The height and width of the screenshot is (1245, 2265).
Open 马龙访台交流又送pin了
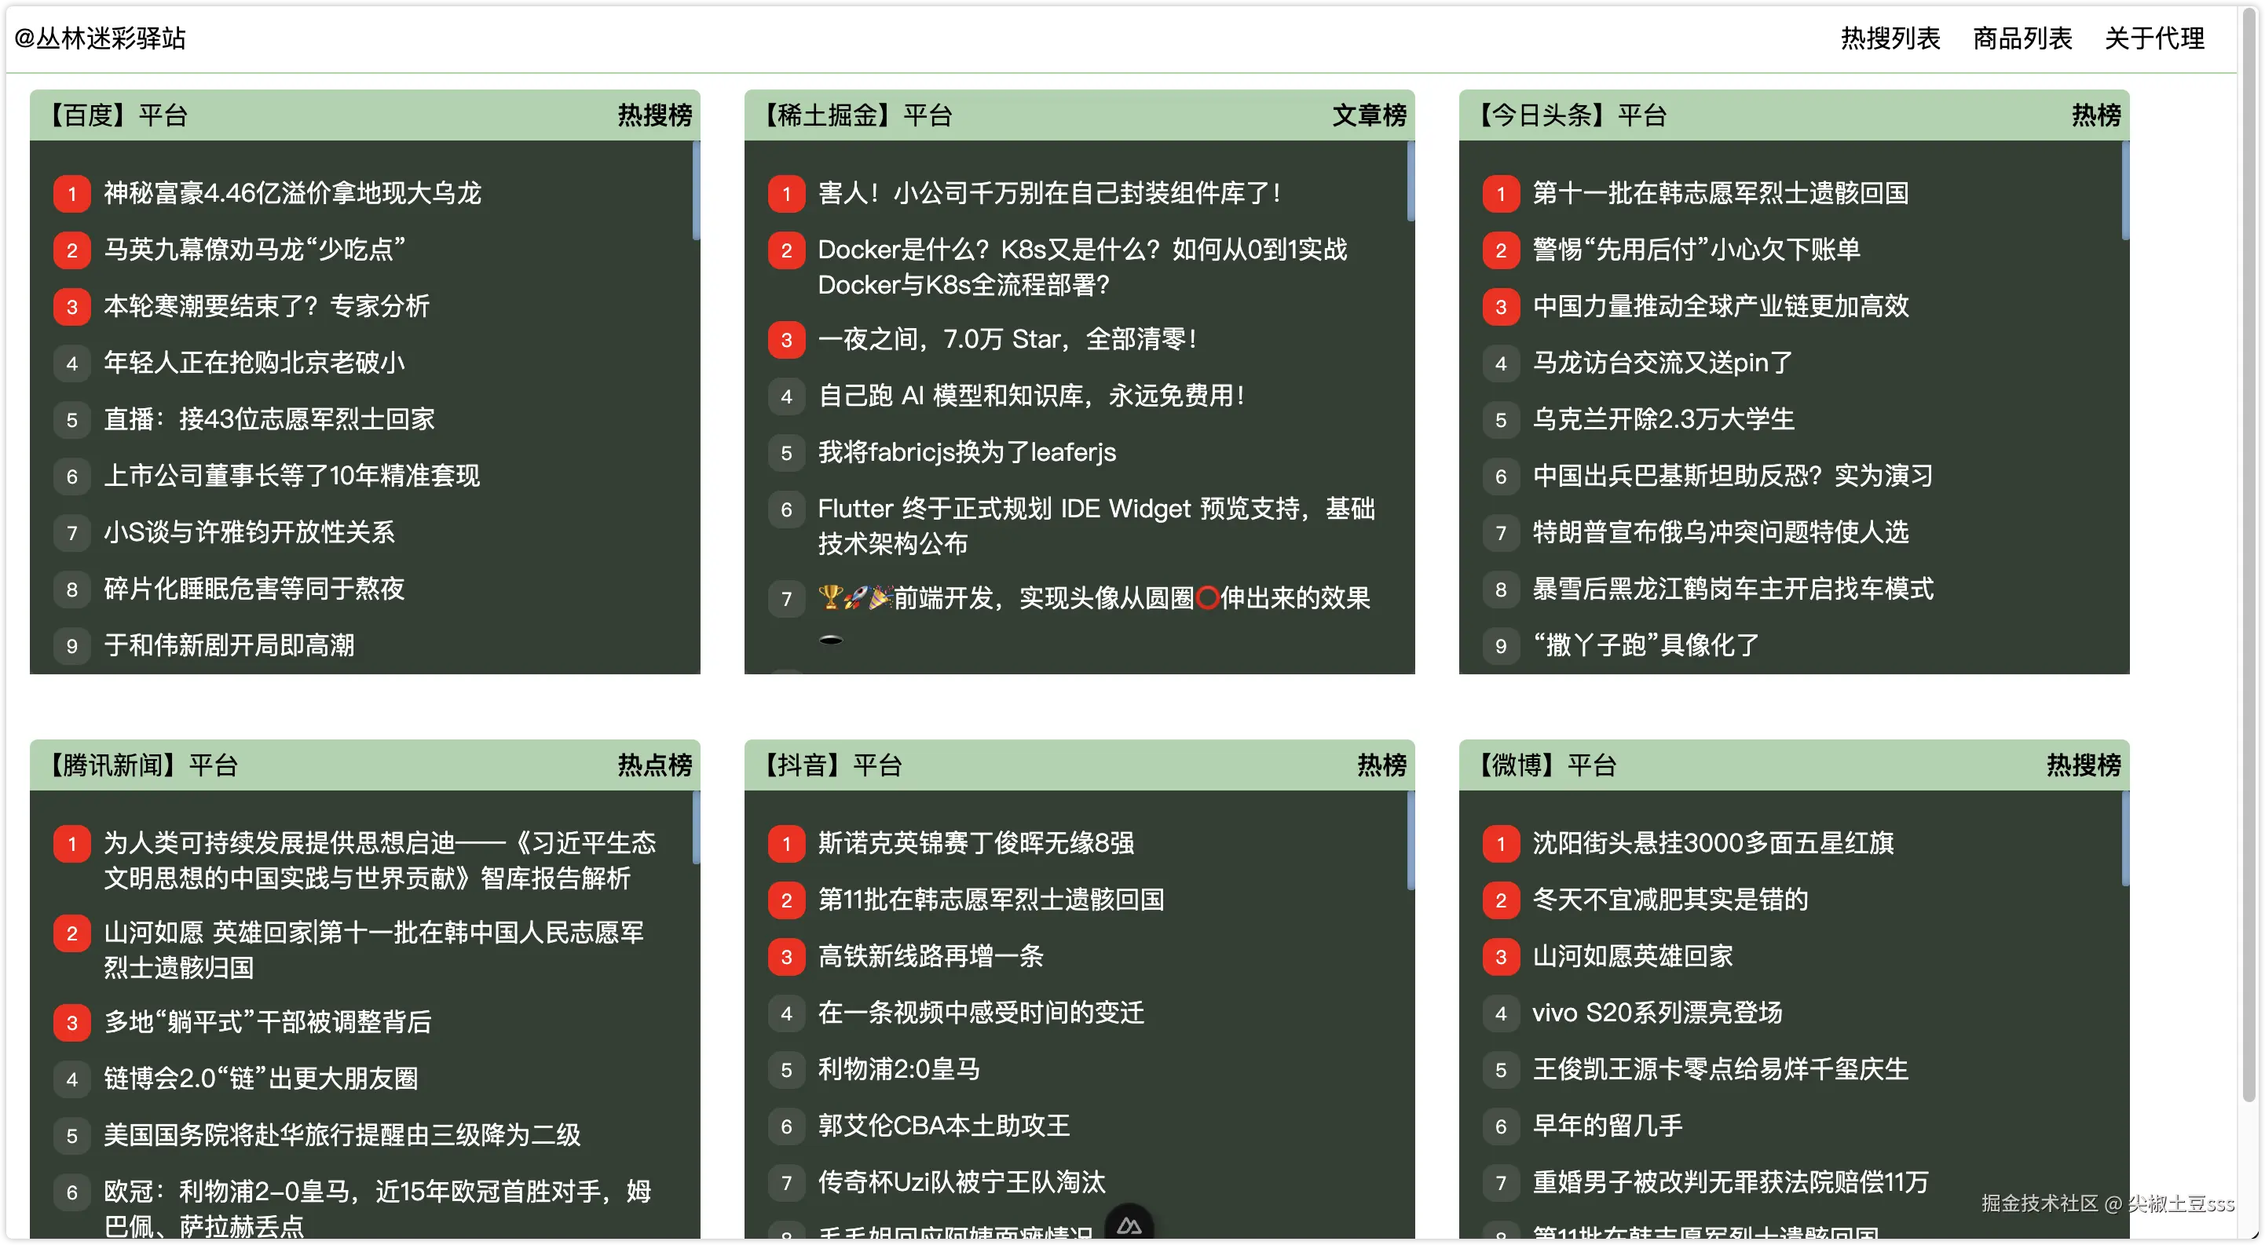point(1662,363)
